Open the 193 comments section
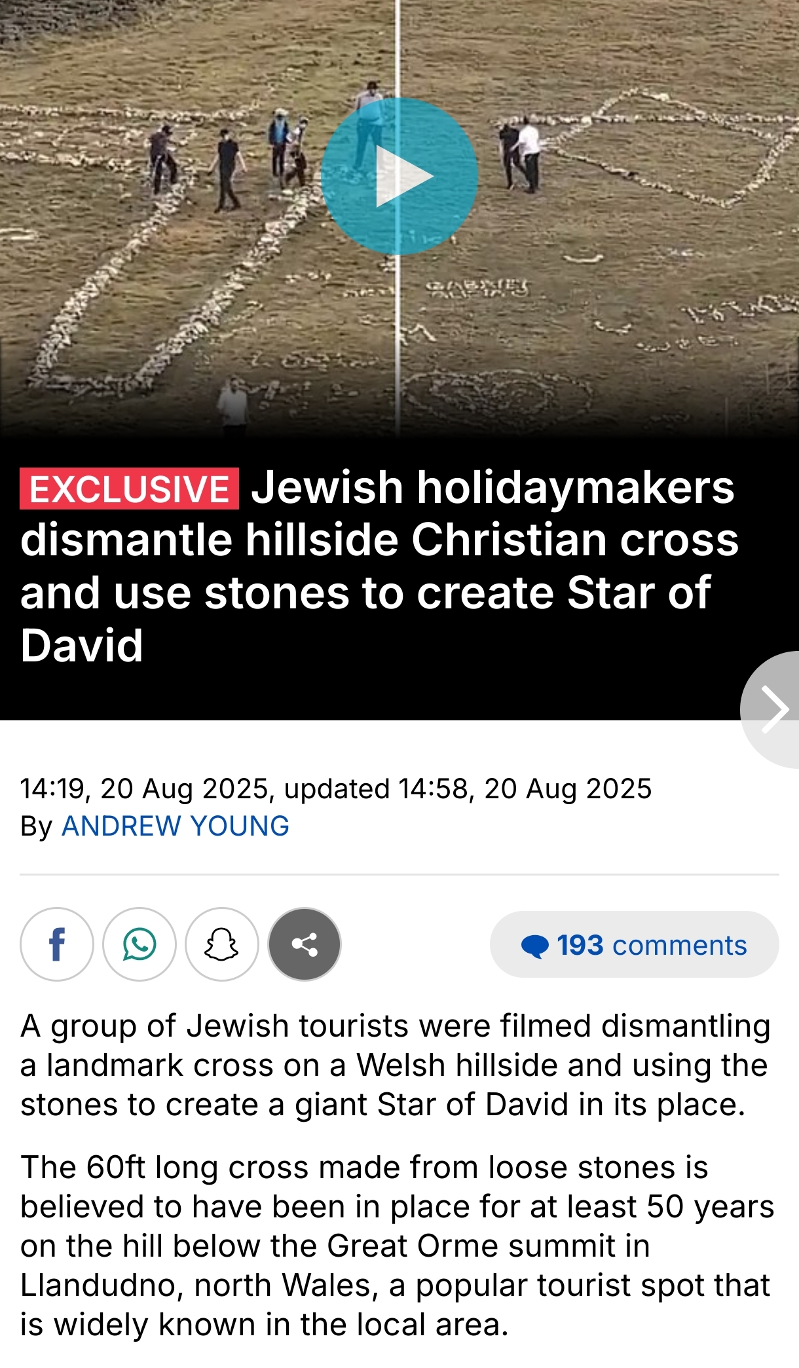This screenshot has width=799, height=1368. tap(634, 944)
